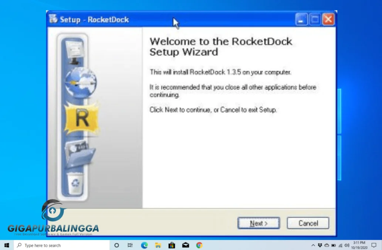Launch Google Chrome from the taskbar
The width and height of the screenshot is (382, 250).
pos(199,245)
